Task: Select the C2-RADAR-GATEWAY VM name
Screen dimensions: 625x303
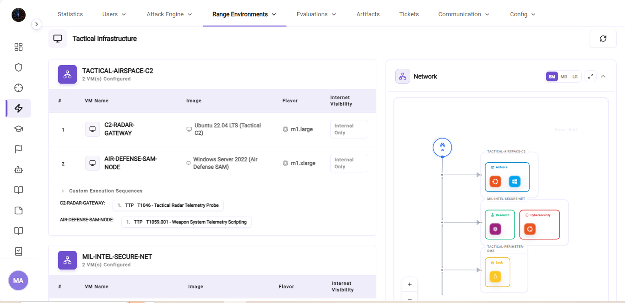Action: tap(119, 129)
